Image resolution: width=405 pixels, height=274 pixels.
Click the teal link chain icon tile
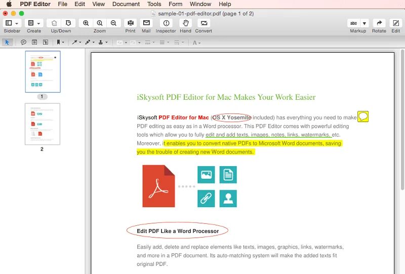(206, 199)
